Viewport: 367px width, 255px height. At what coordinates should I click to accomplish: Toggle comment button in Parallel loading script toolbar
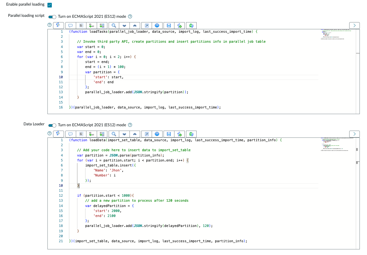click(x=71, y=26)
